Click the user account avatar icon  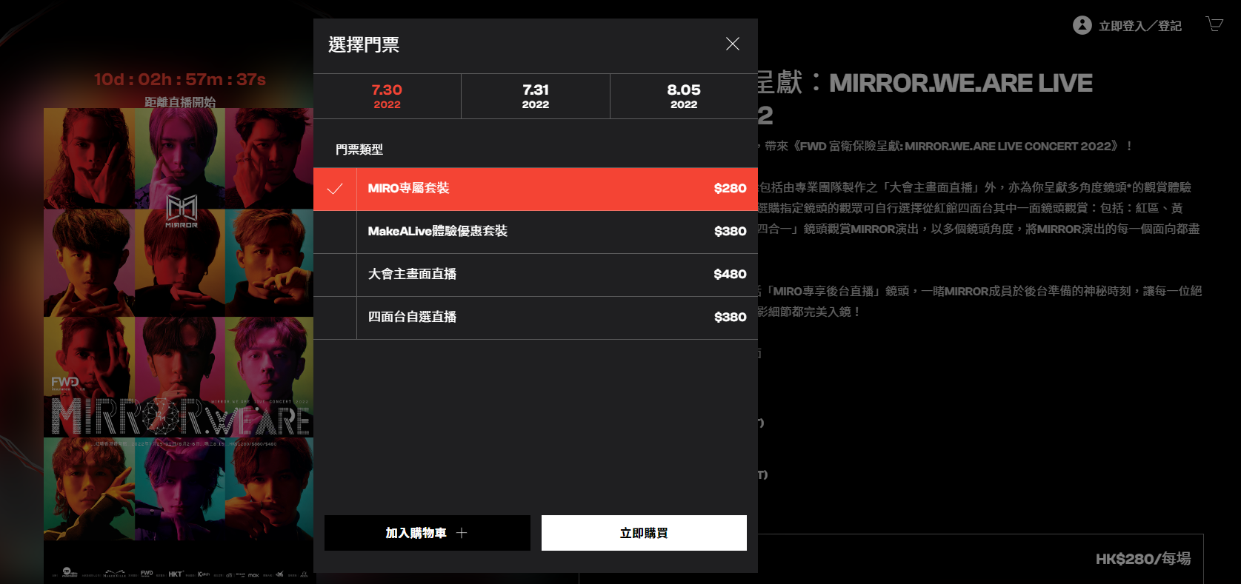click(x=1082, y=25)
